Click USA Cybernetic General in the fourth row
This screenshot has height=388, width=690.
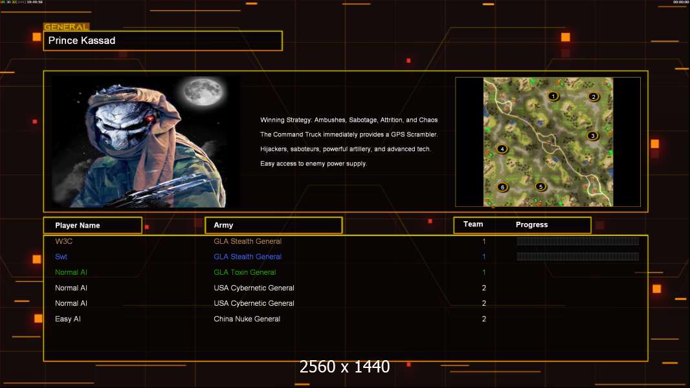click(x=254, y=288)
